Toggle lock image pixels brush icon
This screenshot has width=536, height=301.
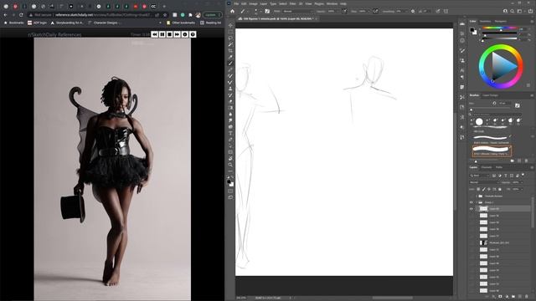484,189
